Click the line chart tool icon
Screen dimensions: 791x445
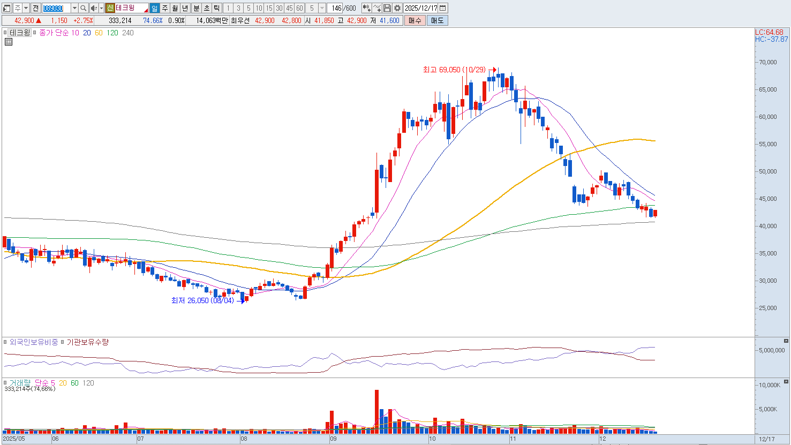[377, 8]
